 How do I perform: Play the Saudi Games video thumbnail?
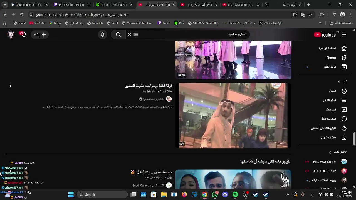tap(233, 179)
